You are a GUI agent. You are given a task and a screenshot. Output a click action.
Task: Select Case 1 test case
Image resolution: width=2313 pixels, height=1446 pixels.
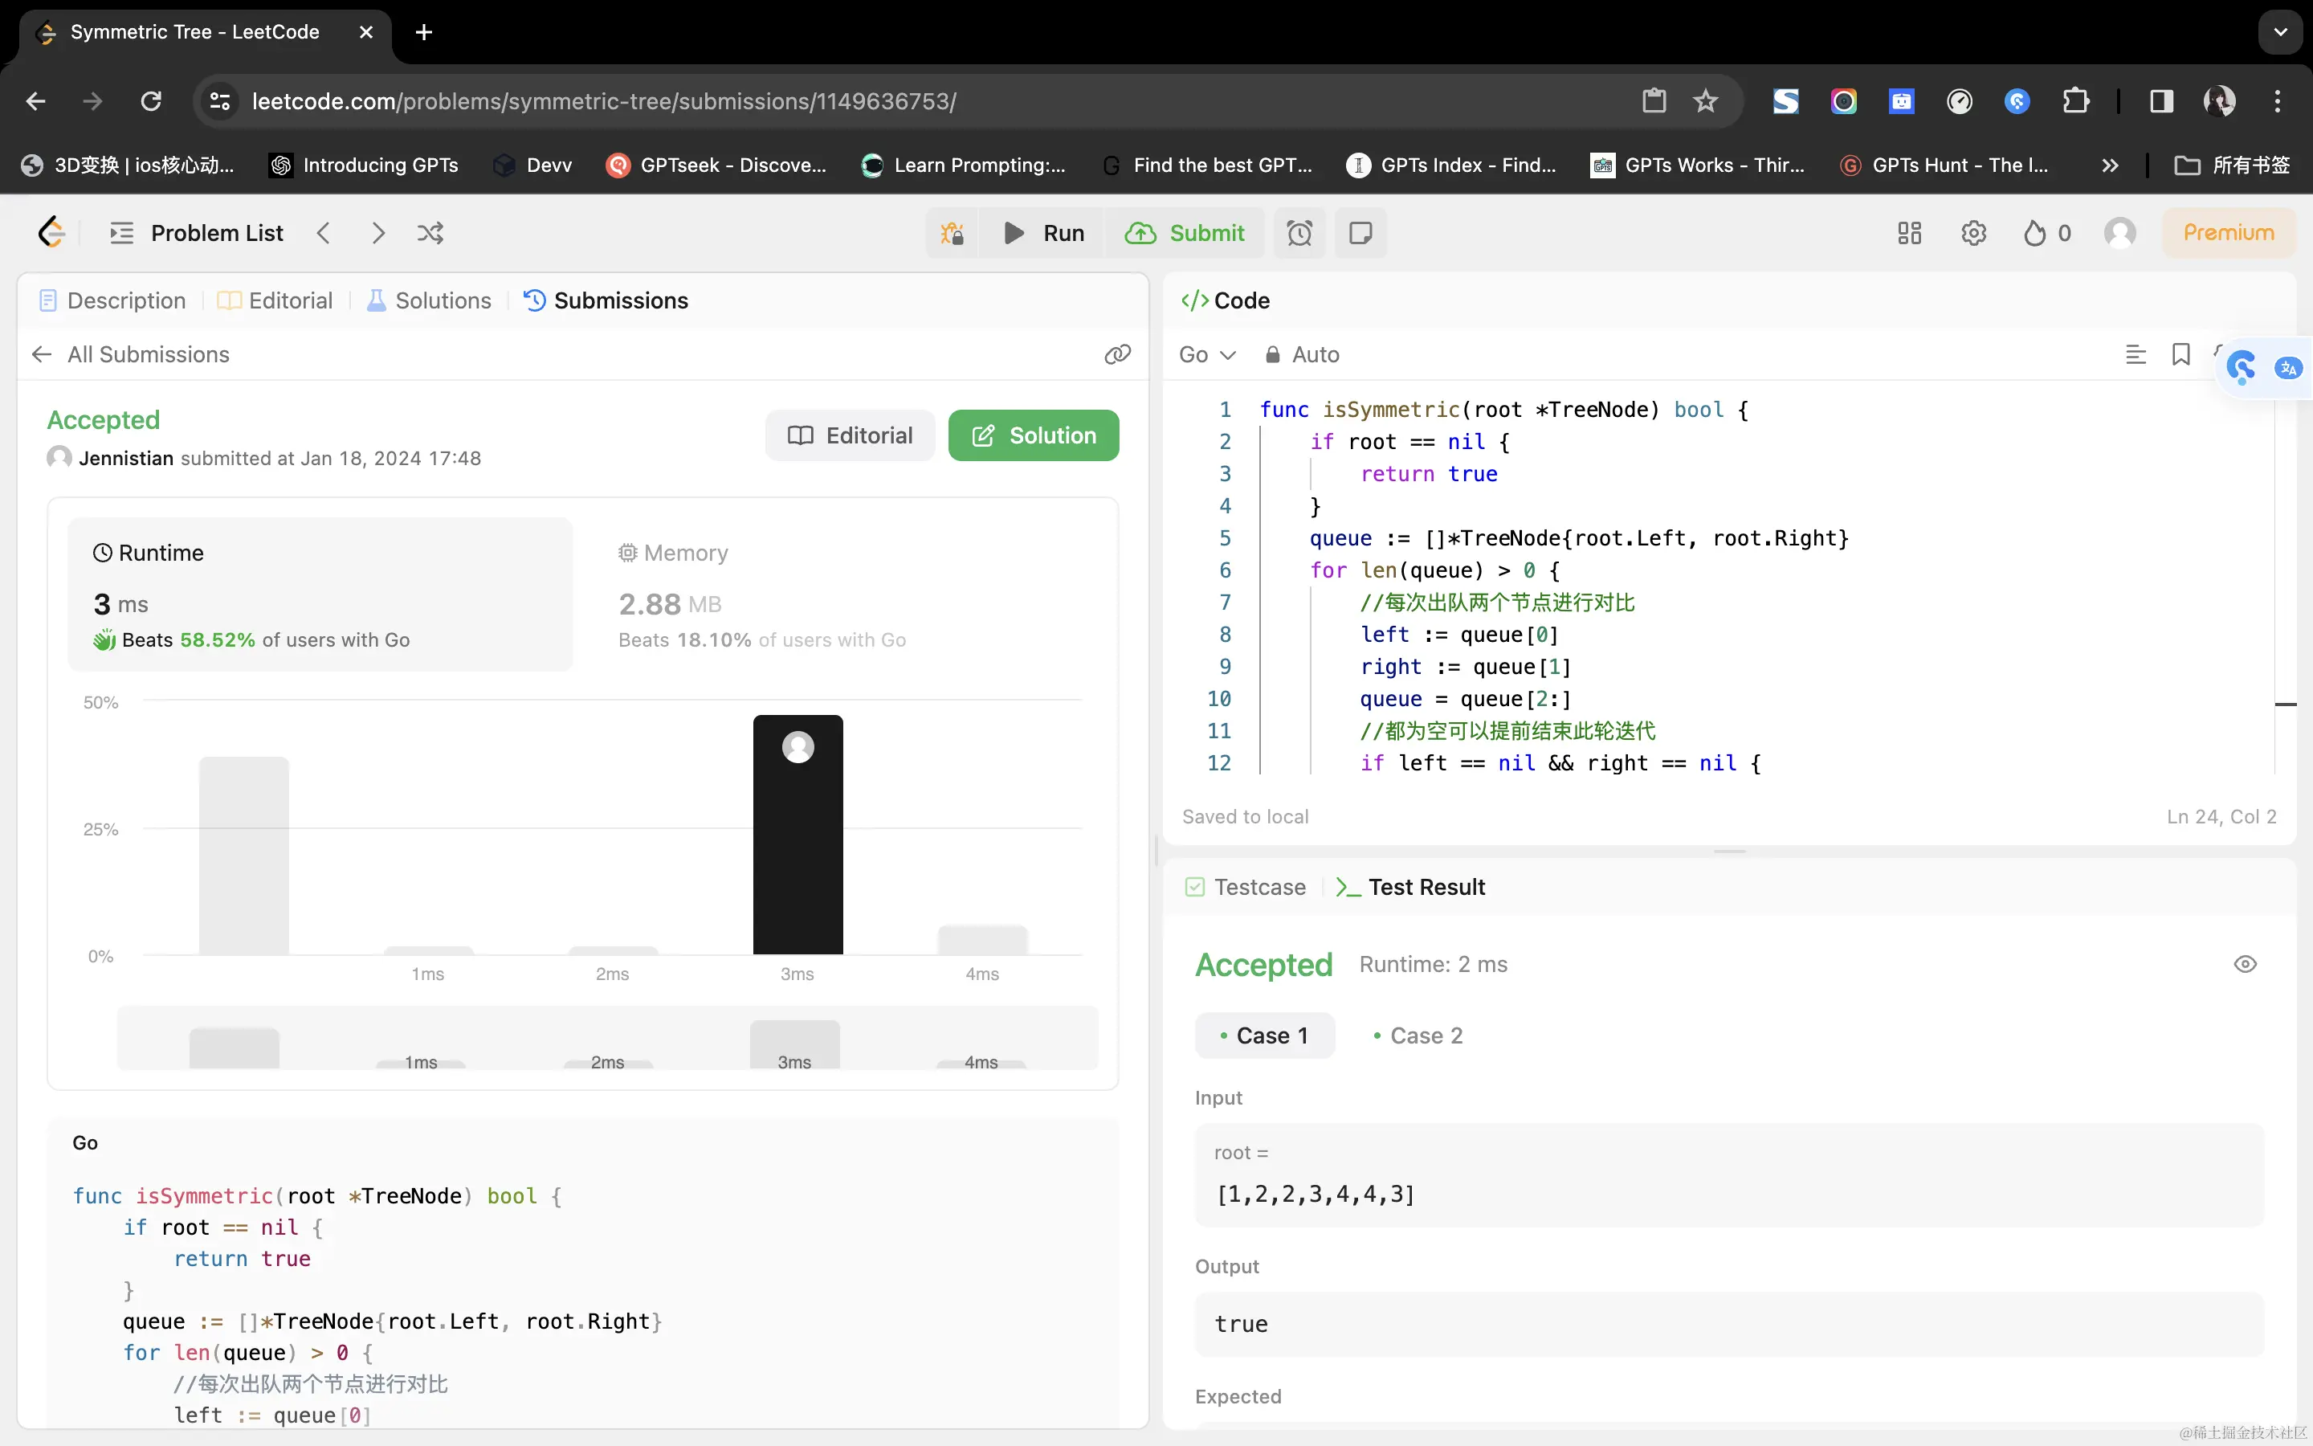pyautogui.click(x=1263, y=1035)
